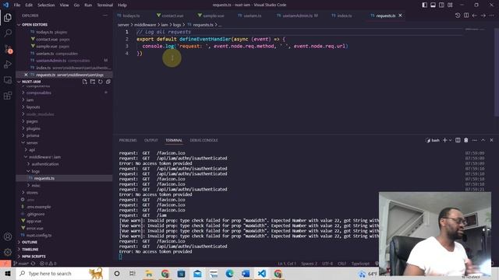Screen dimensions: 499x280
Task: Open terminal panel more actions menu
Action: (x=475, y=140)
